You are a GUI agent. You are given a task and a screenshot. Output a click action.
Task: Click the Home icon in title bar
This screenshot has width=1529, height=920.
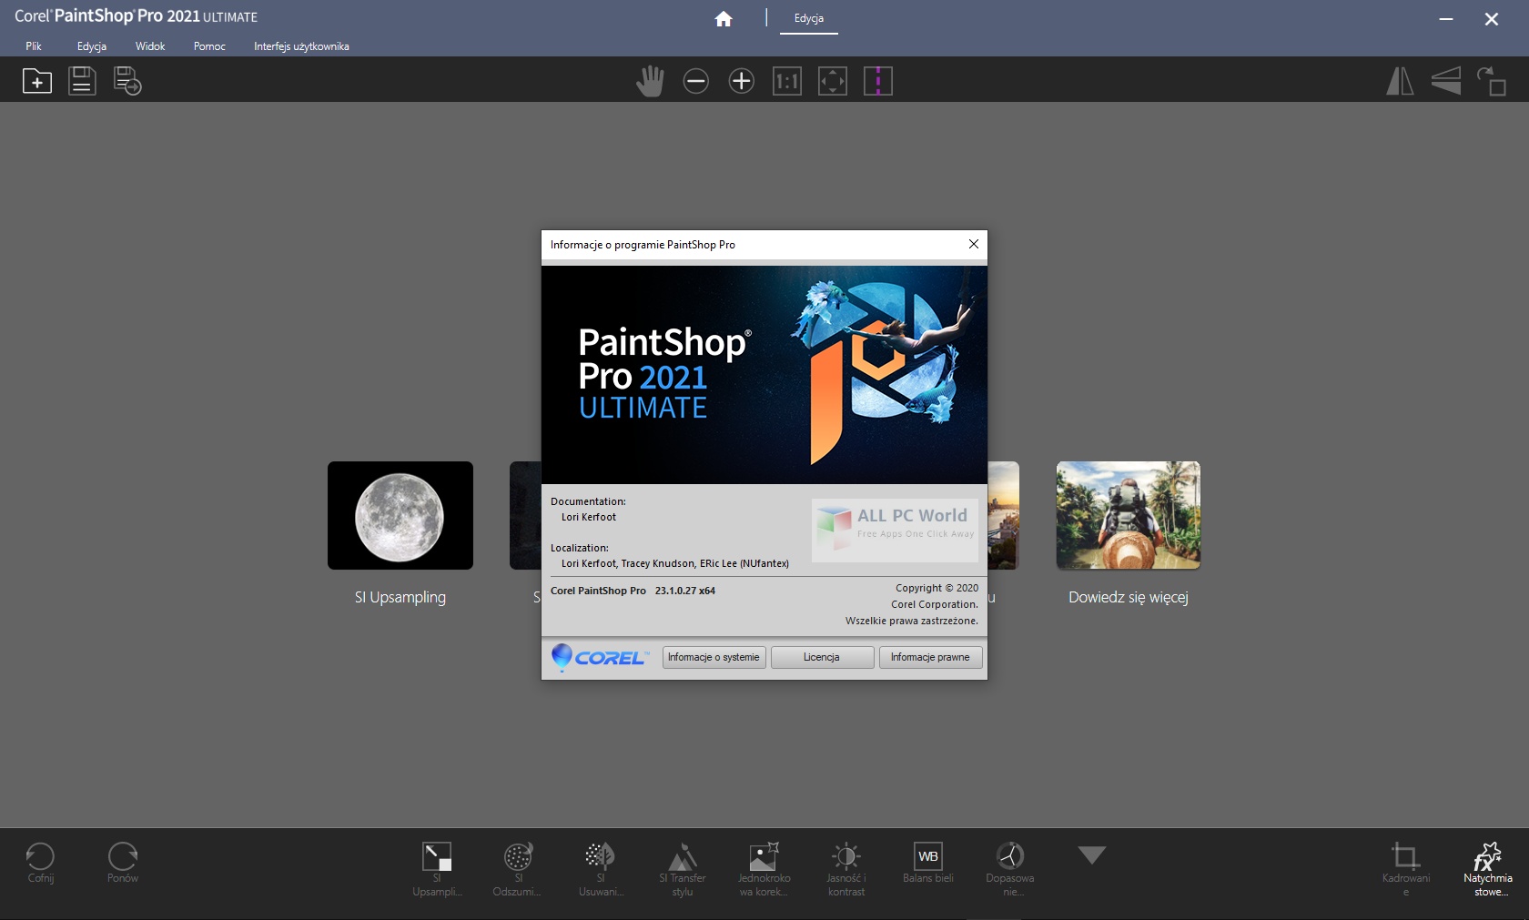coord(724,19)
